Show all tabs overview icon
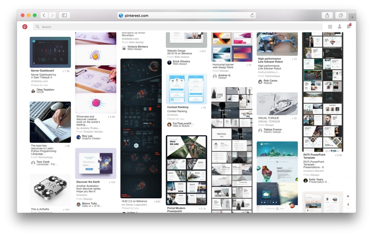The height and width of the screenshot is (237, 373). pos(341,15)
